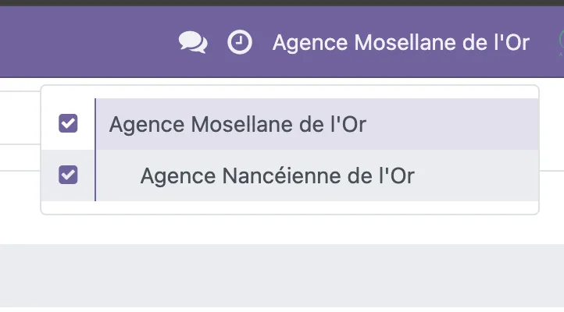
Task: Click the user avatar at navbar edge
Action: tap(561, 42)
